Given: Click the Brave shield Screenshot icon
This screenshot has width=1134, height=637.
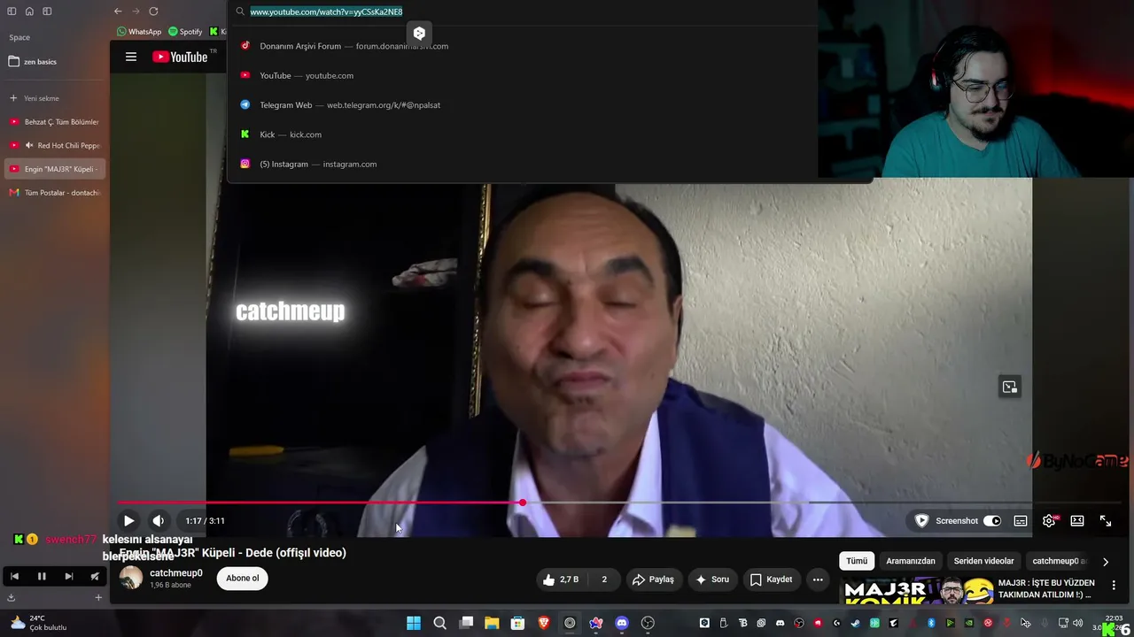Looking at the screenshot, I should [x=921, y=521].
